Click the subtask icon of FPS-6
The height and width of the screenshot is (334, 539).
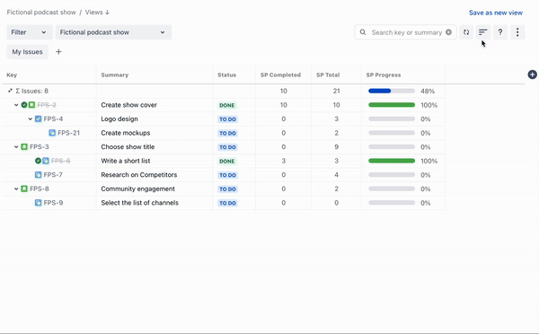pos(46,161)
